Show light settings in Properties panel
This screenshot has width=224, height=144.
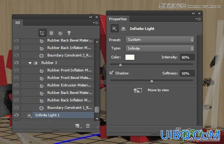[114, 28]
